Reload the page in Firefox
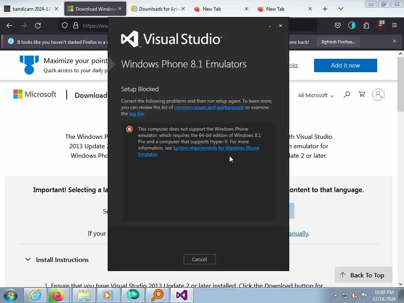Image resolution: width=404 pixels, height=303 pixels. 38,26
